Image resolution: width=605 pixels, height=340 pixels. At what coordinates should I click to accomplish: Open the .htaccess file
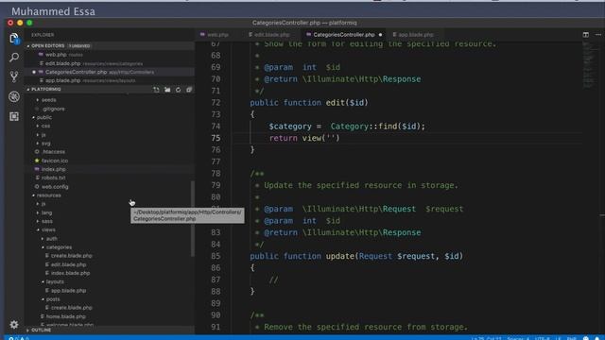(x=53, y=152)
